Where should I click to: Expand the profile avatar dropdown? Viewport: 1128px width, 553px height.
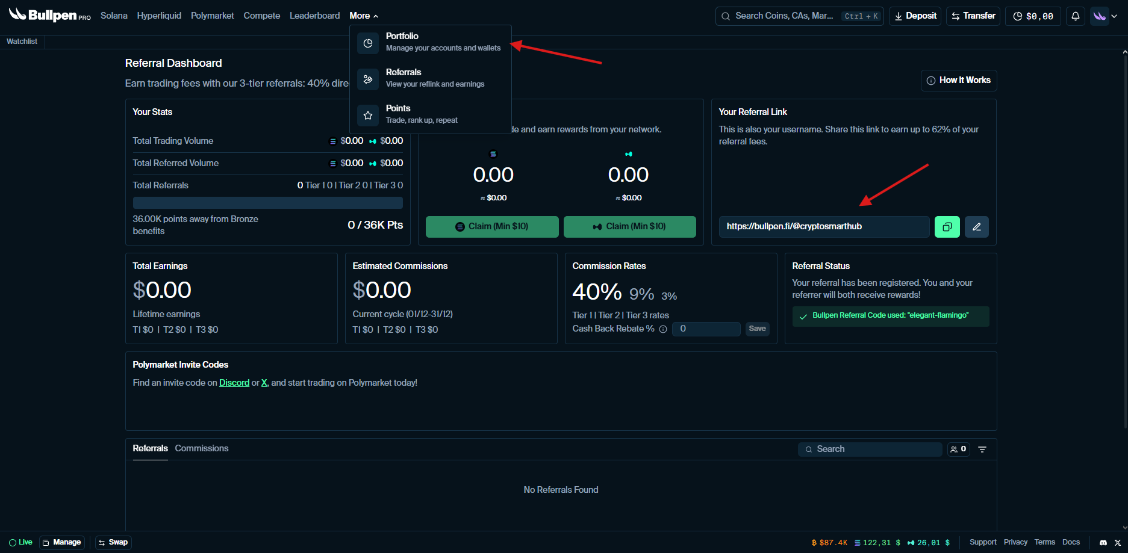1105,16
